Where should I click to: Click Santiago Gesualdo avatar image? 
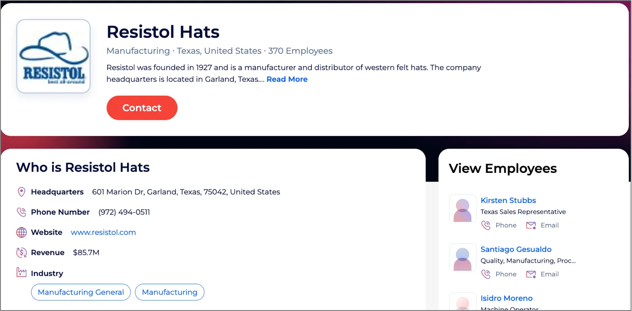[462, 258]
